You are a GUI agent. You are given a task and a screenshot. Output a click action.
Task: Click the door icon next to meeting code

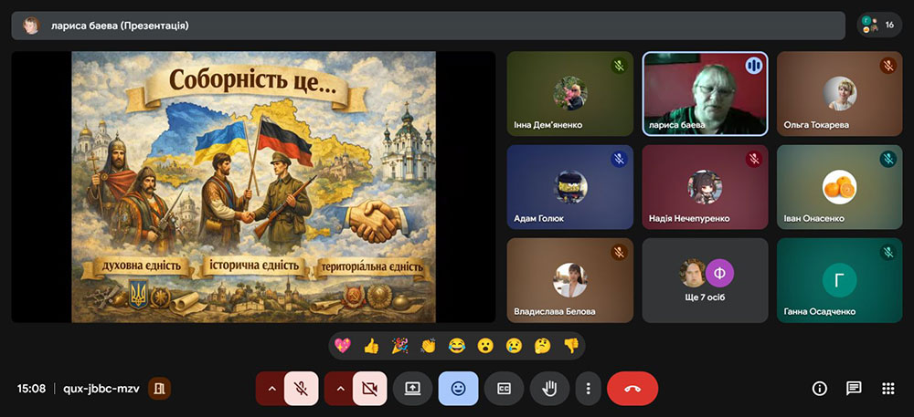(160, 389)
